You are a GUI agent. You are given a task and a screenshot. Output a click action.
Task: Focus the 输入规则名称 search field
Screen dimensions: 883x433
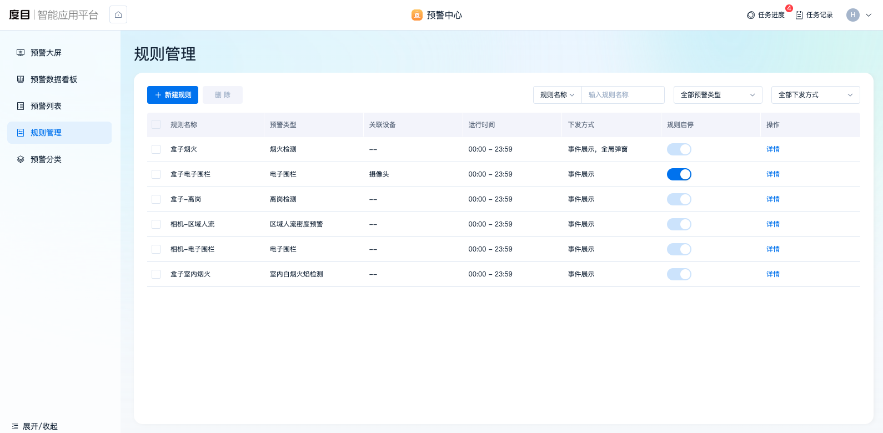[x=623, y=95]
